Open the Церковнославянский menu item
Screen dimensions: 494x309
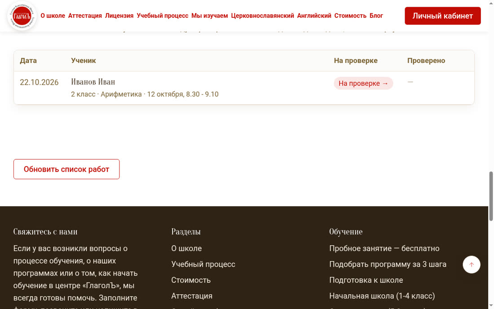point(262,16)
